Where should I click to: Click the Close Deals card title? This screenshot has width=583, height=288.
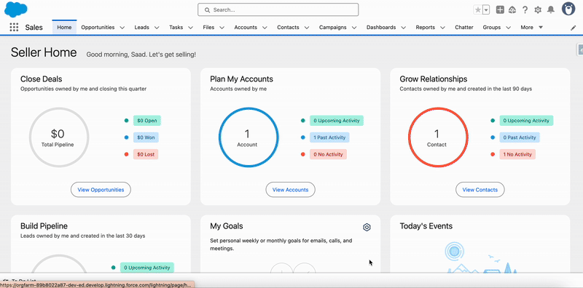[42, 79]
